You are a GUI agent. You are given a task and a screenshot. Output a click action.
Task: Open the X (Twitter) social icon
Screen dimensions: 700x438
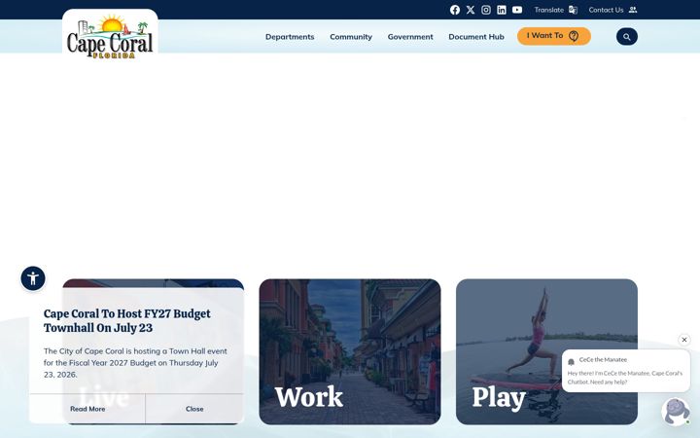[471, 10]
